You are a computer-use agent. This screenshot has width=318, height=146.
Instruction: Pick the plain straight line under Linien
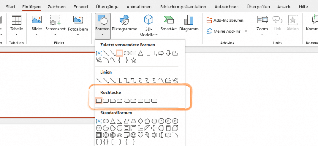pyautogui.click(x=99, y=81)
